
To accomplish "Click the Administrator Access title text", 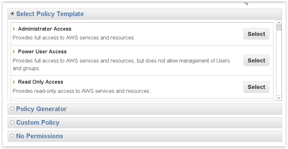I will tap(45, 29).
